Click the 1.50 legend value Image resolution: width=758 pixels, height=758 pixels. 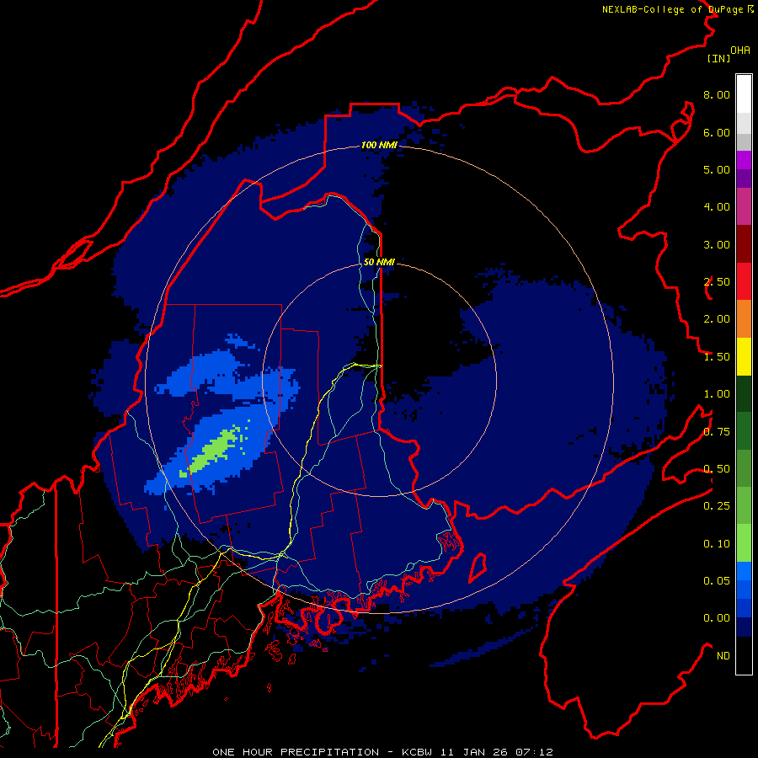pos(717,357)
